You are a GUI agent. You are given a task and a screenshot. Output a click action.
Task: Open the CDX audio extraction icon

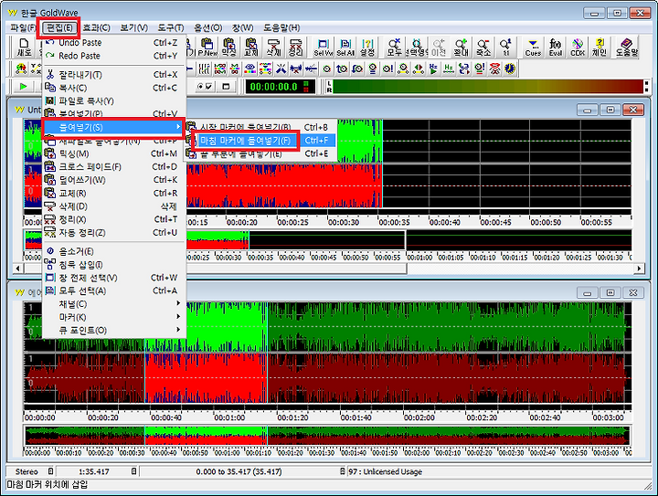[578, 47]
